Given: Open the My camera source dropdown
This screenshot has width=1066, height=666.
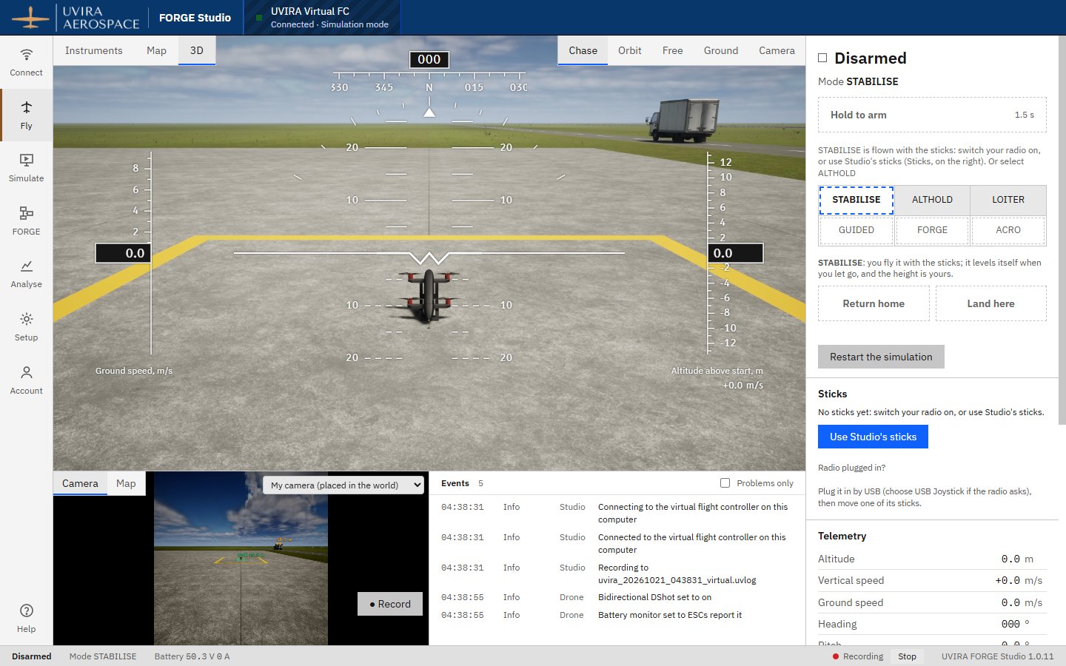Looking at the screenshot, I should pos(343,485).
